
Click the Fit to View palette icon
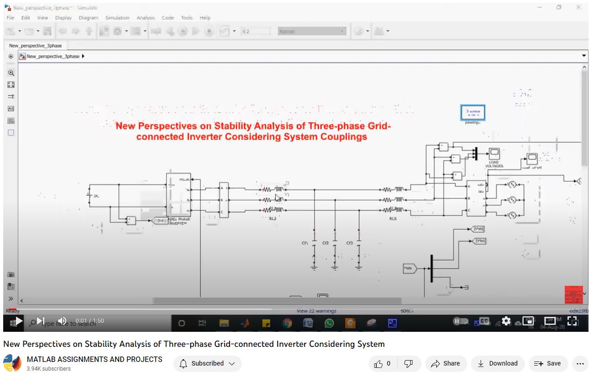click(11, 84)
